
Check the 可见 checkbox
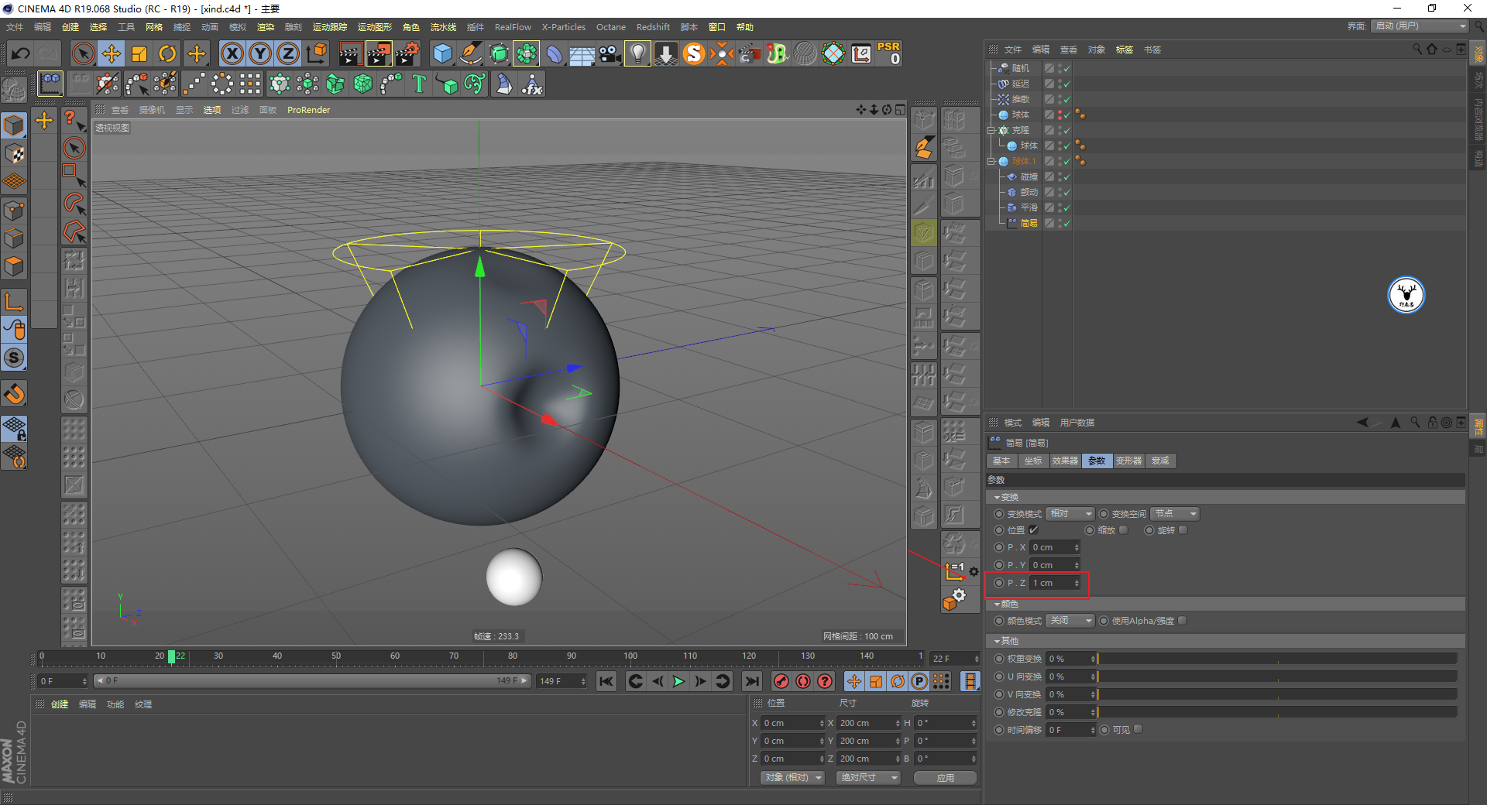1138,730
